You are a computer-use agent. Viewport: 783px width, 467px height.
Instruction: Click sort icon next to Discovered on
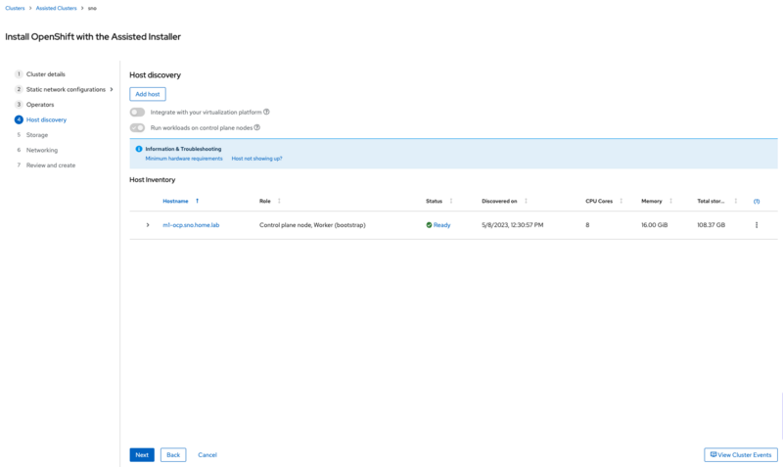click(526, 201)
